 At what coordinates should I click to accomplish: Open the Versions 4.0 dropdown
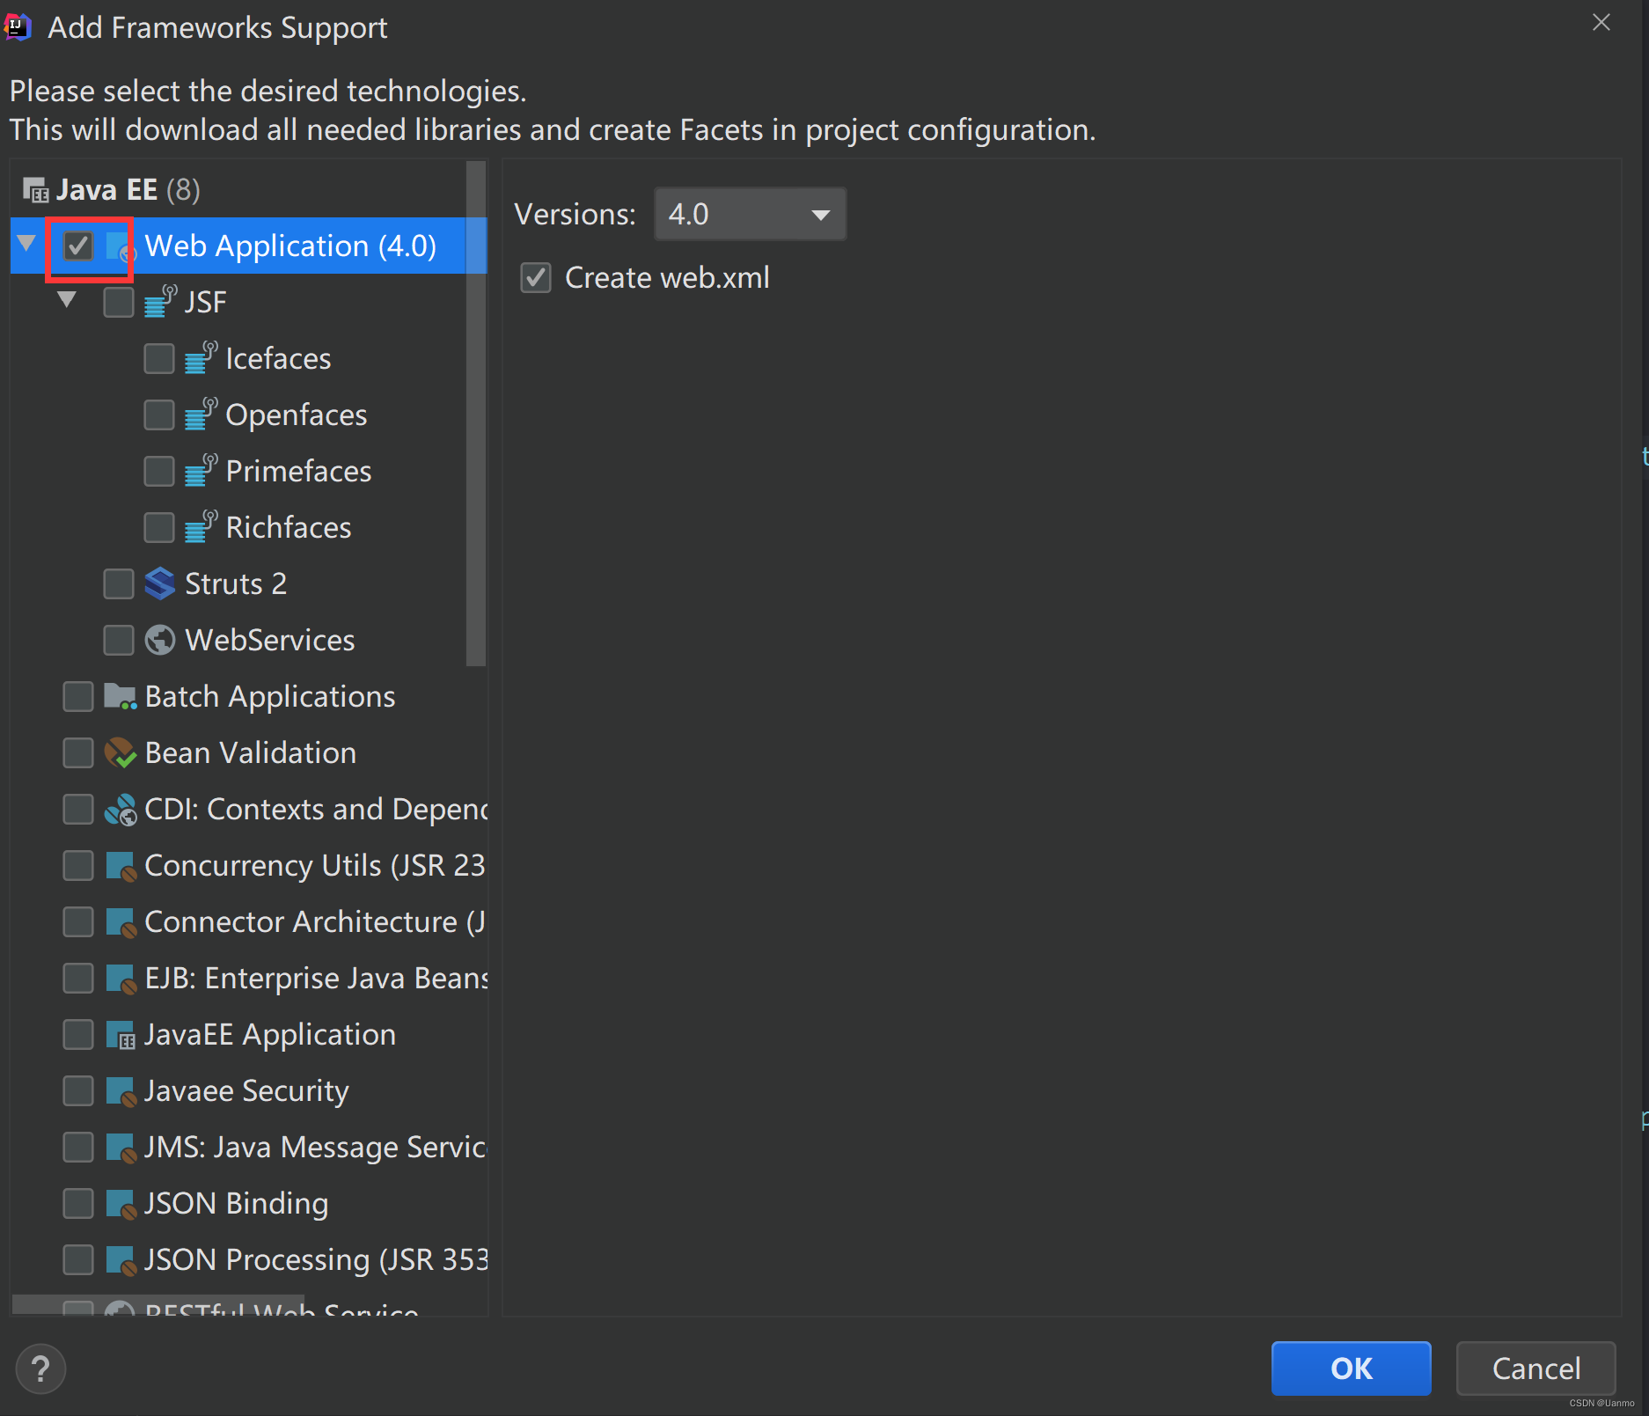coord(750,214)
